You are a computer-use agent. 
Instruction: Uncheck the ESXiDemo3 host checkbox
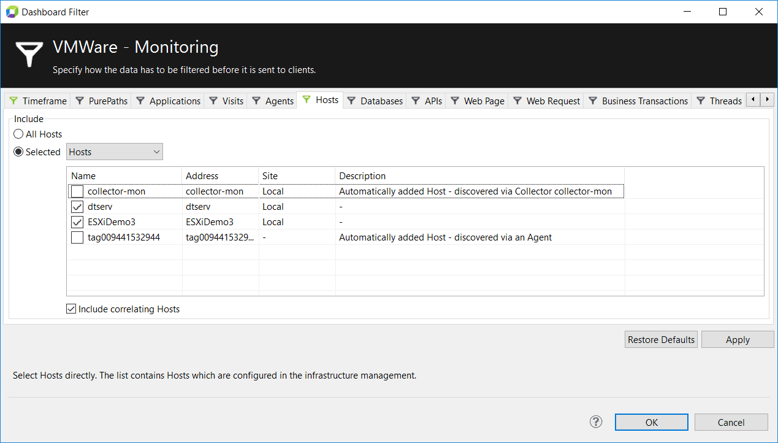tap(77, 222)
